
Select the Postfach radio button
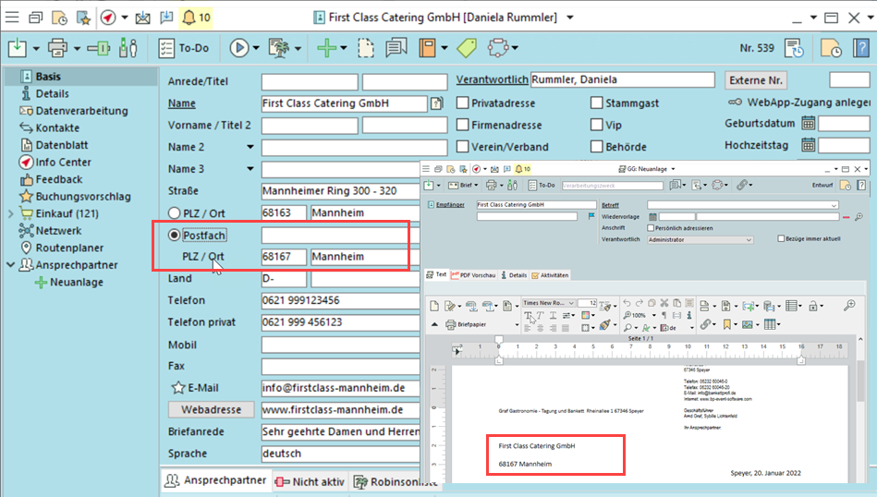click(173, 236)
